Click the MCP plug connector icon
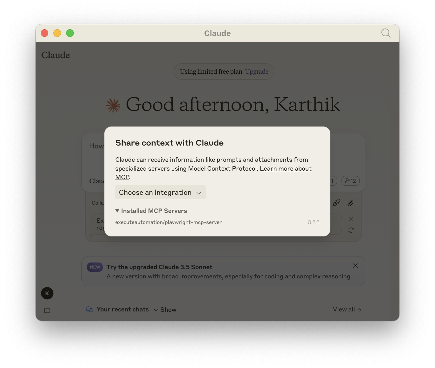Screen dimensions: 435x368 tap(336, 203)
